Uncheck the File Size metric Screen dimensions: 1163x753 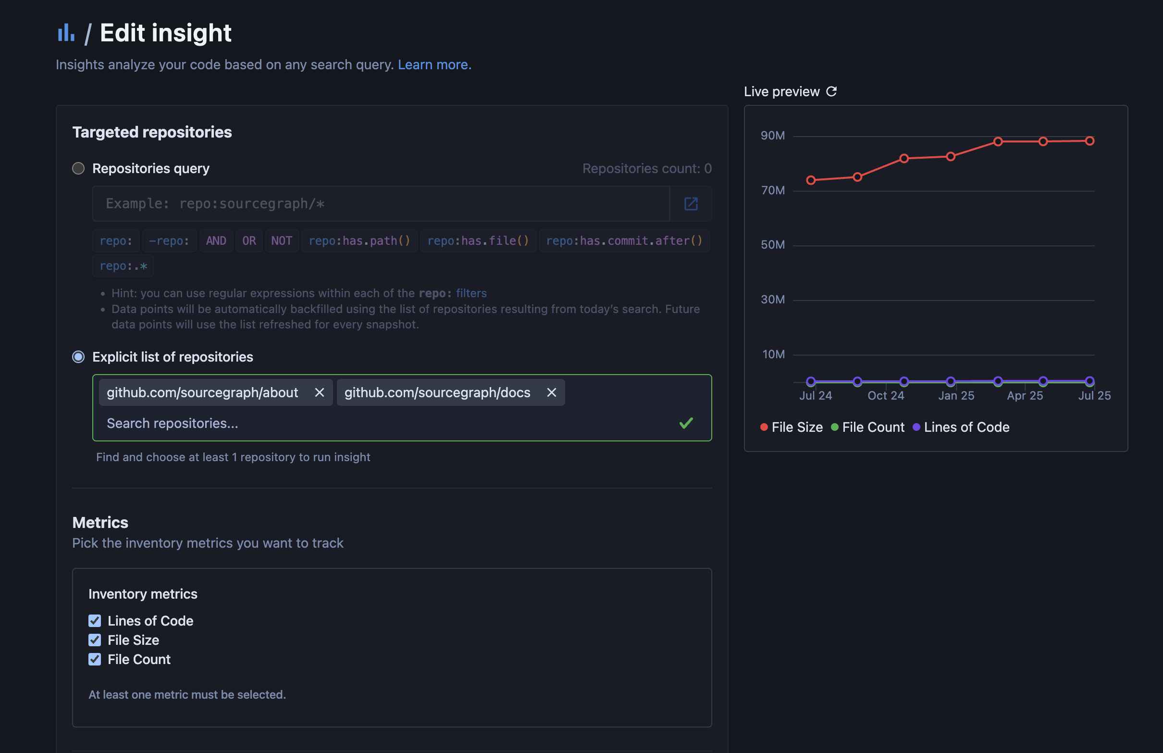[x=95, y=640]
